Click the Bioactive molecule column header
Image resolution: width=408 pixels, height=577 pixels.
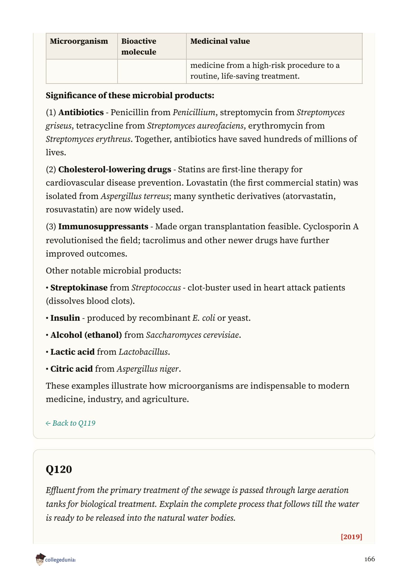pyautogui.click(x=152, y=46)
